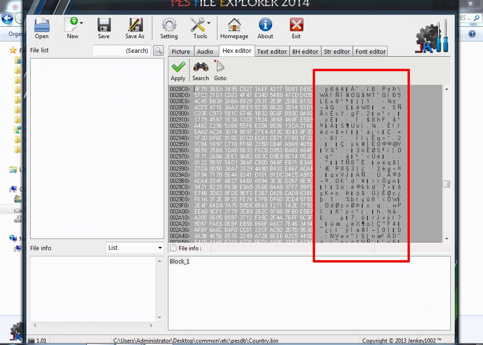The image size is (483, 345).
Task: Click the hex view scroll-down arrow
Action: 447,239
